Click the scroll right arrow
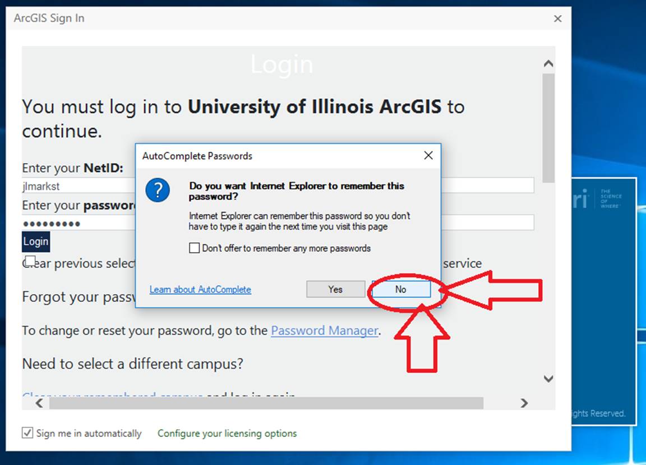 point(524,403)
